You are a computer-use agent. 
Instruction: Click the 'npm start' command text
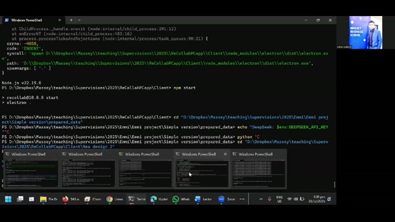pyautogui.click(x=185, y=88)
